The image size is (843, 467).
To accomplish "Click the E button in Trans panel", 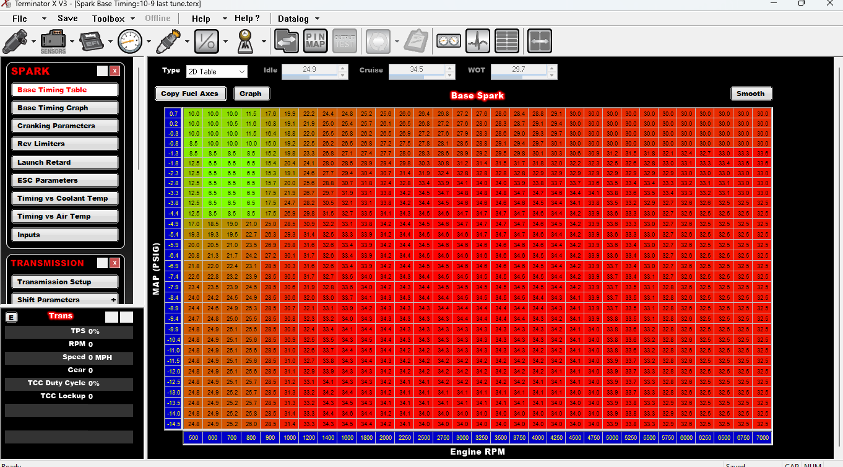I will tap(11, 317).
